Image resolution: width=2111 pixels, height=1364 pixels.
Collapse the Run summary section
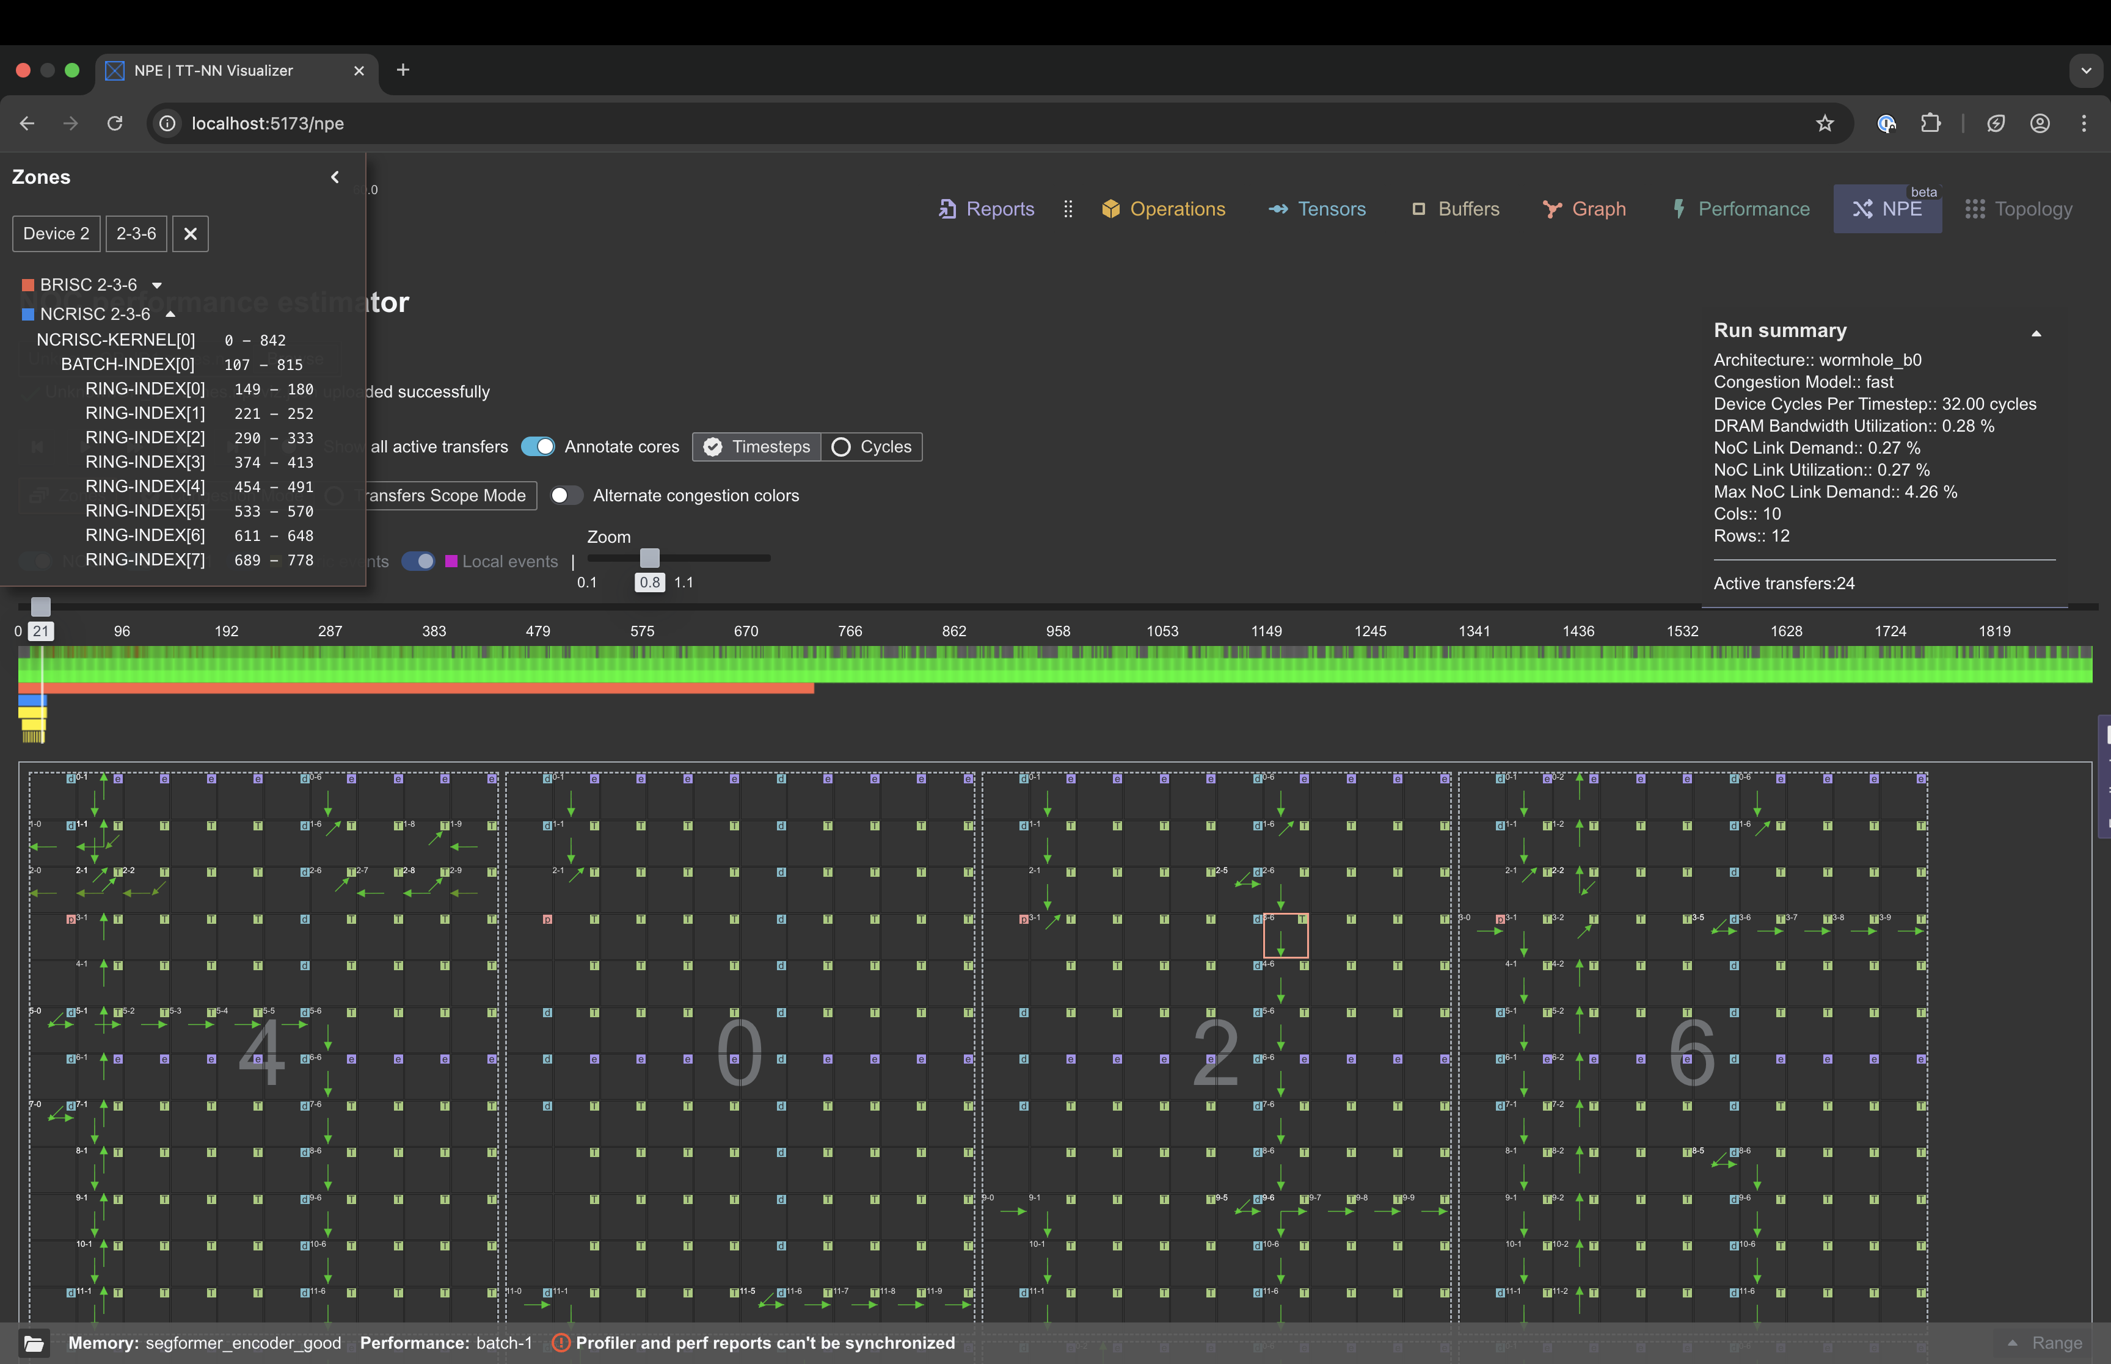coord(2036,333)
